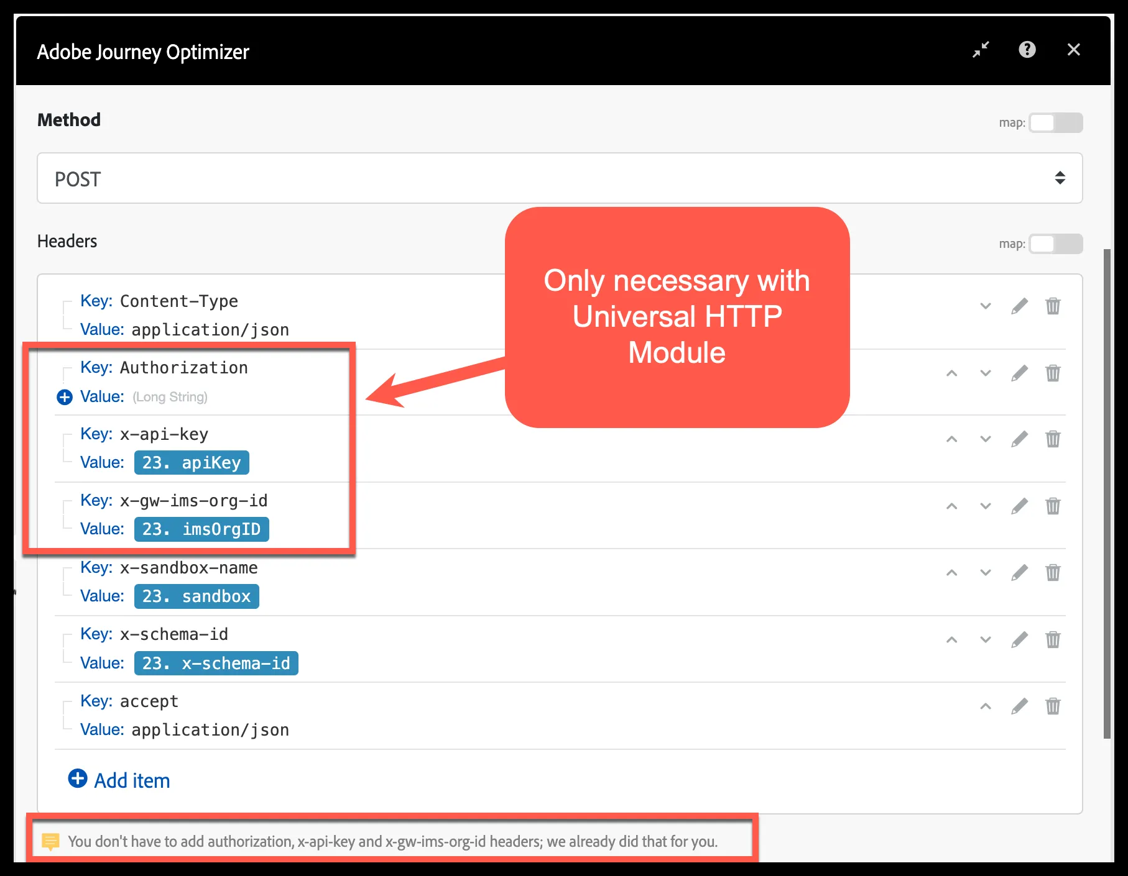Move x-sandbox-name header down

(x=986, y=572)
